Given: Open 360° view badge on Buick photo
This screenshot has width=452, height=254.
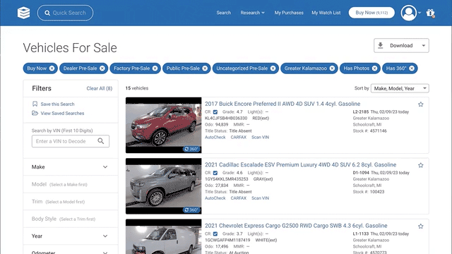Looking at the screenshot, I should 191,149.
